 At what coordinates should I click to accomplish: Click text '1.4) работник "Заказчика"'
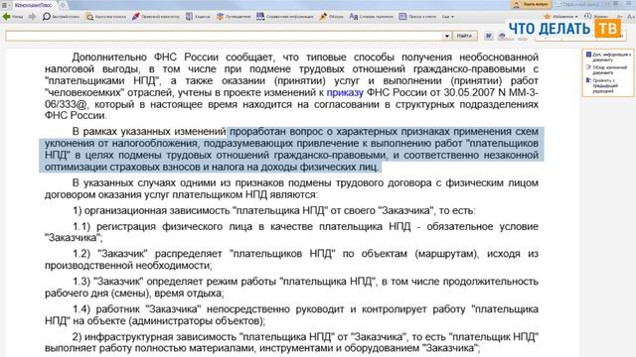tap(137, 309)
